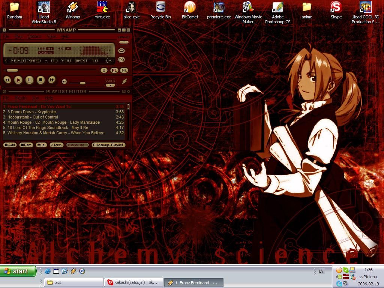Click the Winamp volume slider handle
Viewport: 384px width, 288px height.
tap(83, 83)
